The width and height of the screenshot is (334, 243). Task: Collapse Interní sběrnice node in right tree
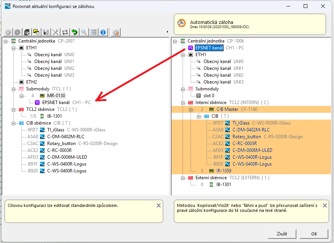click(183, 103)
